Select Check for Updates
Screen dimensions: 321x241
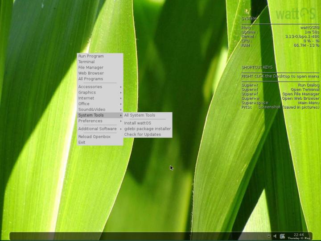click(143, 135)
